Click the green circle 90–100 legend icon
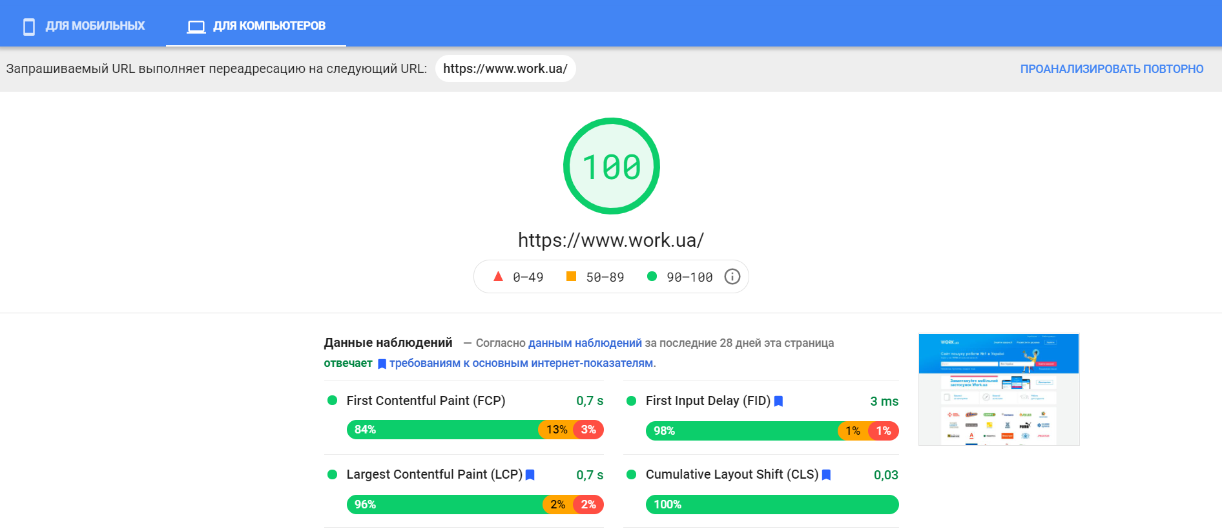 (652, 276)
